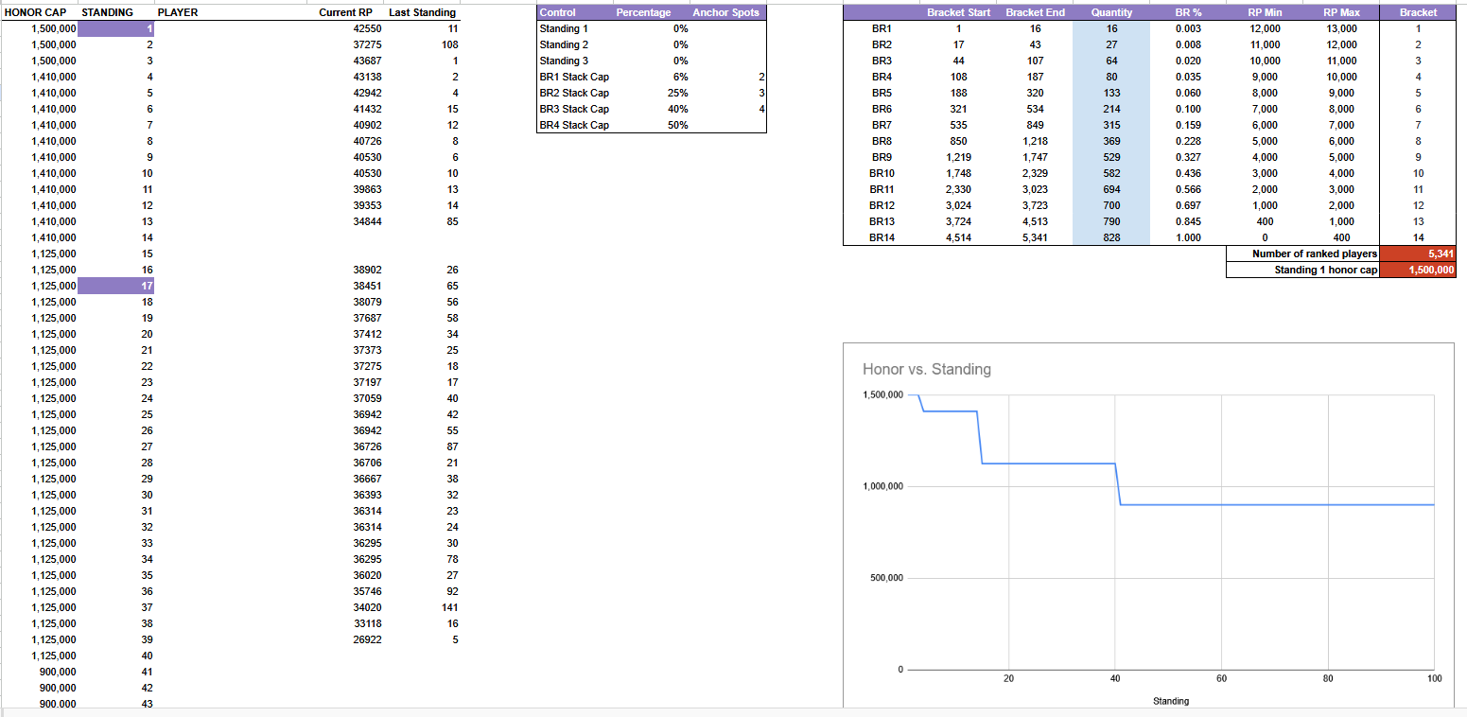1467x717 pixels.
Task: Select the Current RP cell 34844
Action: 367,221
